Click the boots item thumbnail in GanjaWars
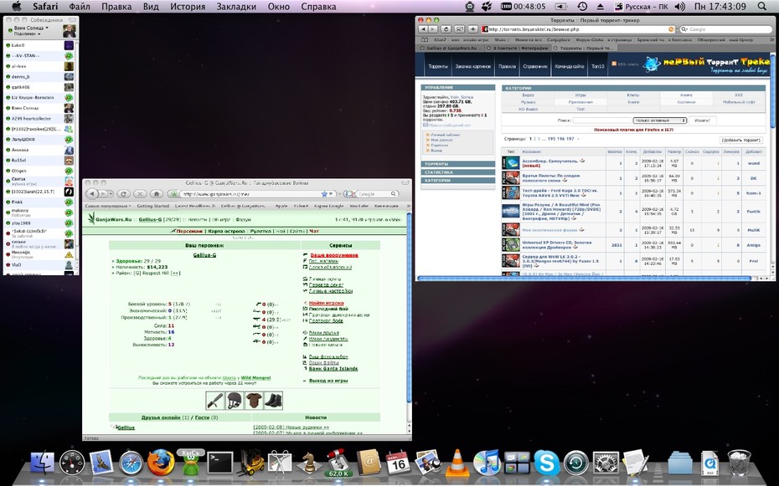Image resolution: width=779 pixels, height=486 pixels. (273, 400)
